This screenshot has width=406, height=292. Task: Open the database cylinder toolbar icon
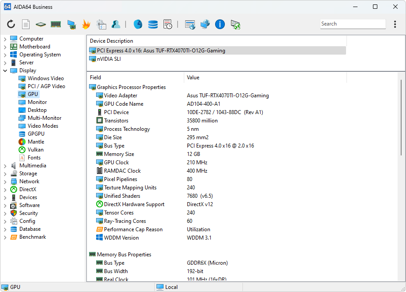[153, 24]
